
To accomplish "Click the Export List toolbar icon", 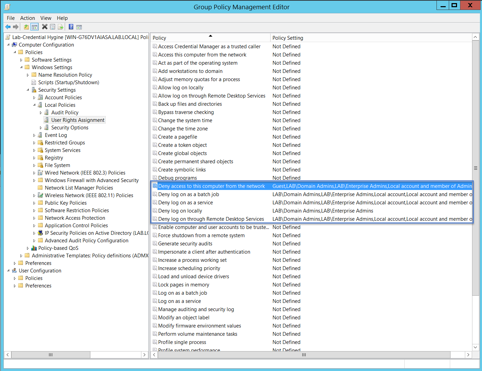I will [61, 27].
